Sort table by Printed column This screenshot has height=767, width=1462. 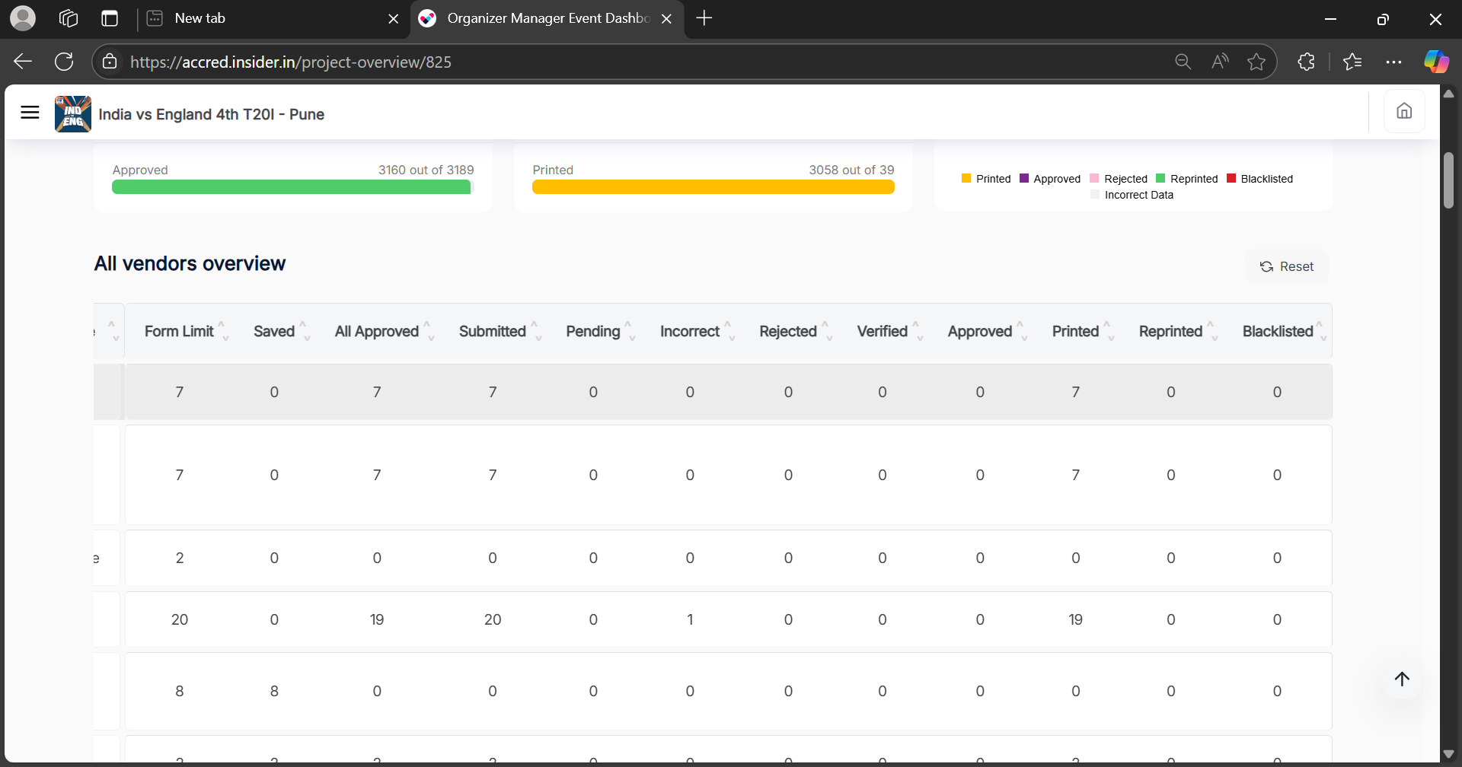[1075, 331]
